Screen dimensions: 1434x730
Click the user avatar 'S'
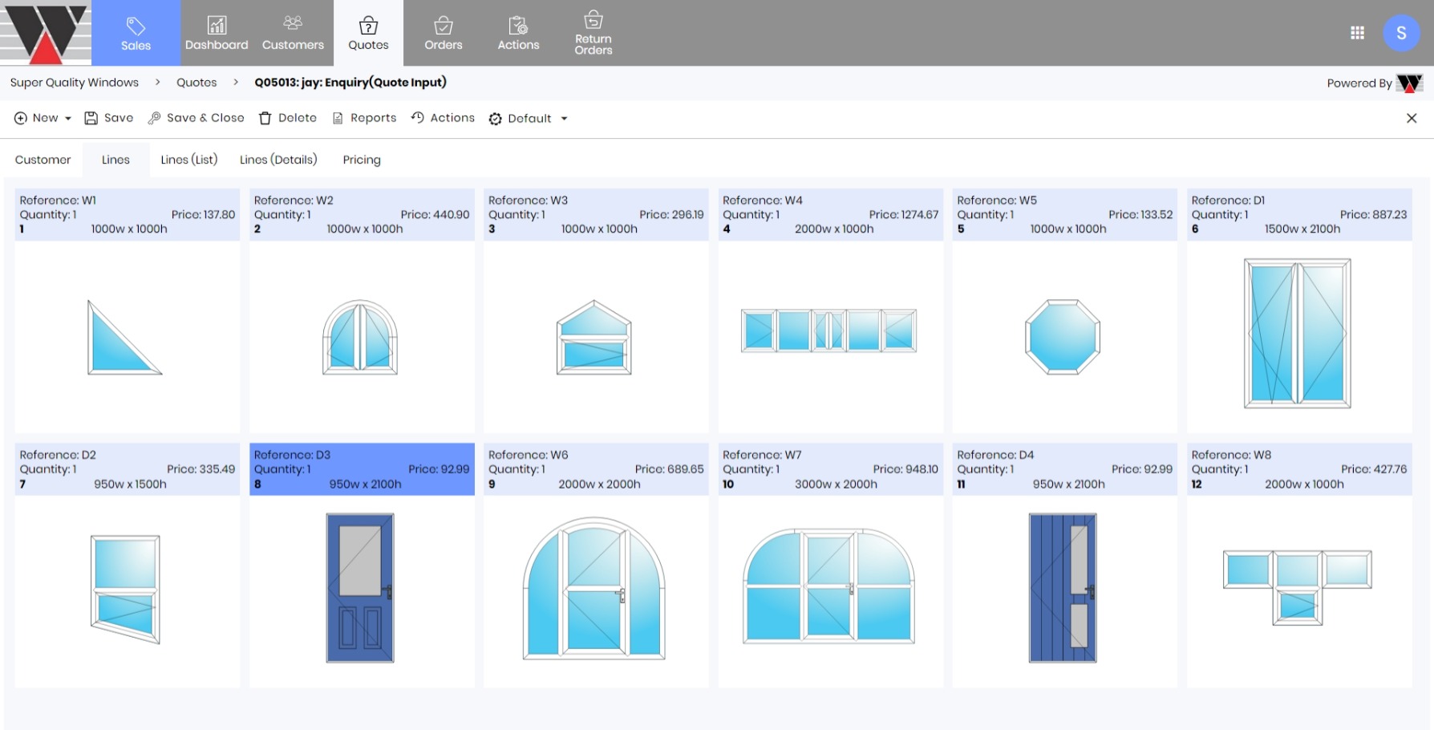(1400, 33)
